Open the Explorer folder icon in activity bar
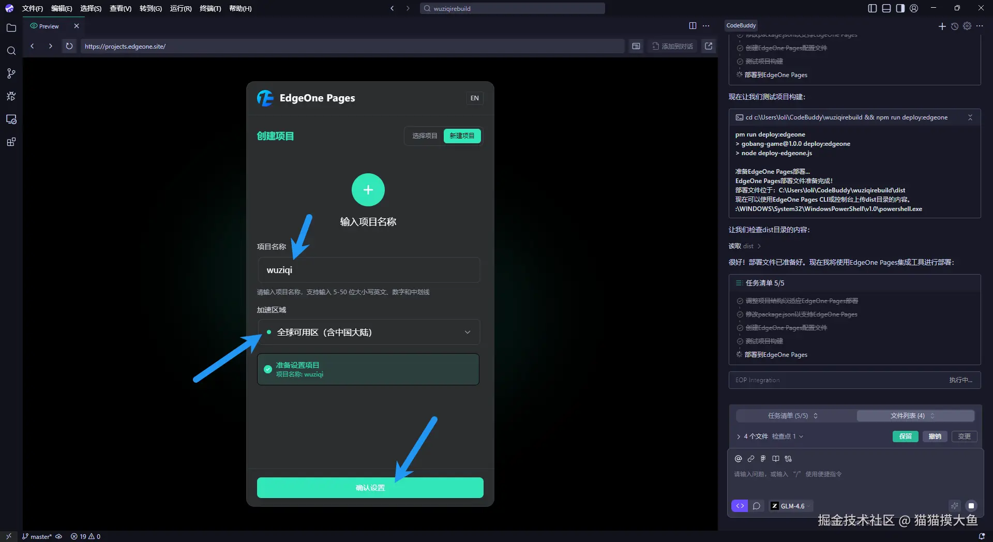The height and width of the screenshot is (542, 993). [11, 28]
